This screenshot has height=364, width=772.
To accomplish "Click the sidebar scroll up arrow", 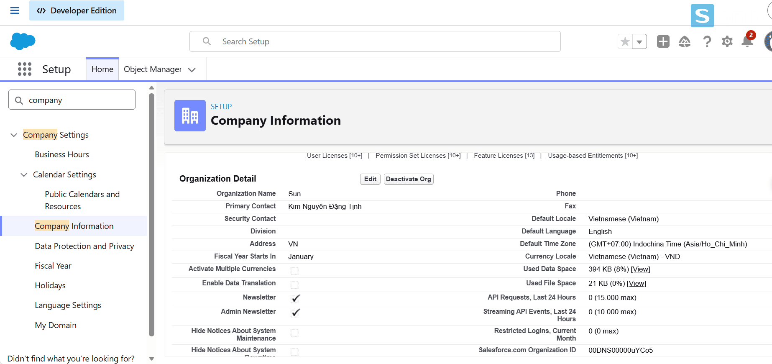I will tap(151, 88).
